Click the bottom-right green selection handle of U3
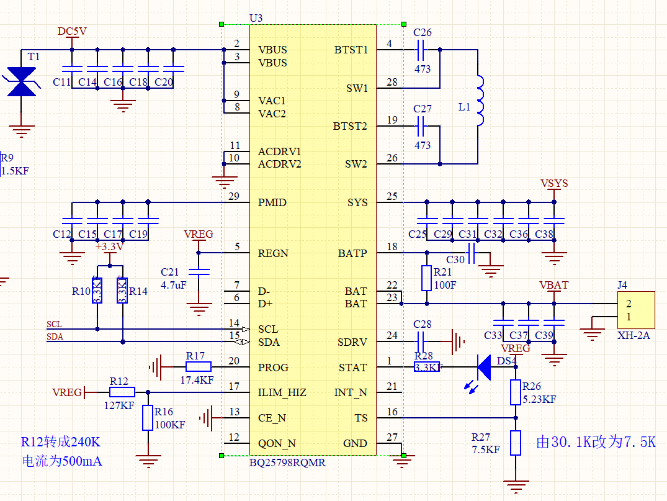 [x=404, y=456]
